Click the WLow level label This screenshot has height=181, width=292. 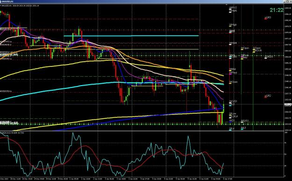point(233,114)
